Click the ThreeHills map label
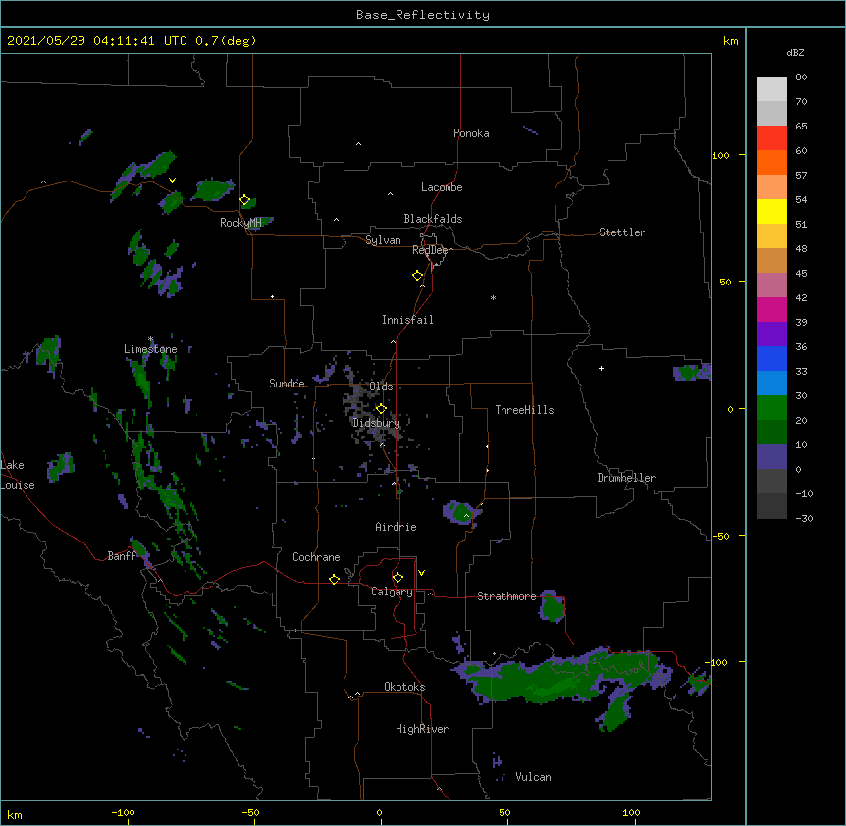This screenshot has height=826, width=846. pos(524,410)
